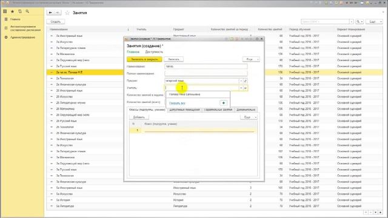Expand the Учитель field dropdown arrow
388x218 pixels.
(x=241, y=88)
